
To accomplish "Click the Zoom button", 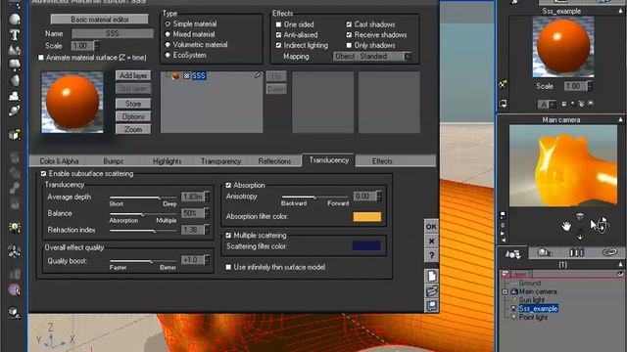I will click(x=133, y=129).
